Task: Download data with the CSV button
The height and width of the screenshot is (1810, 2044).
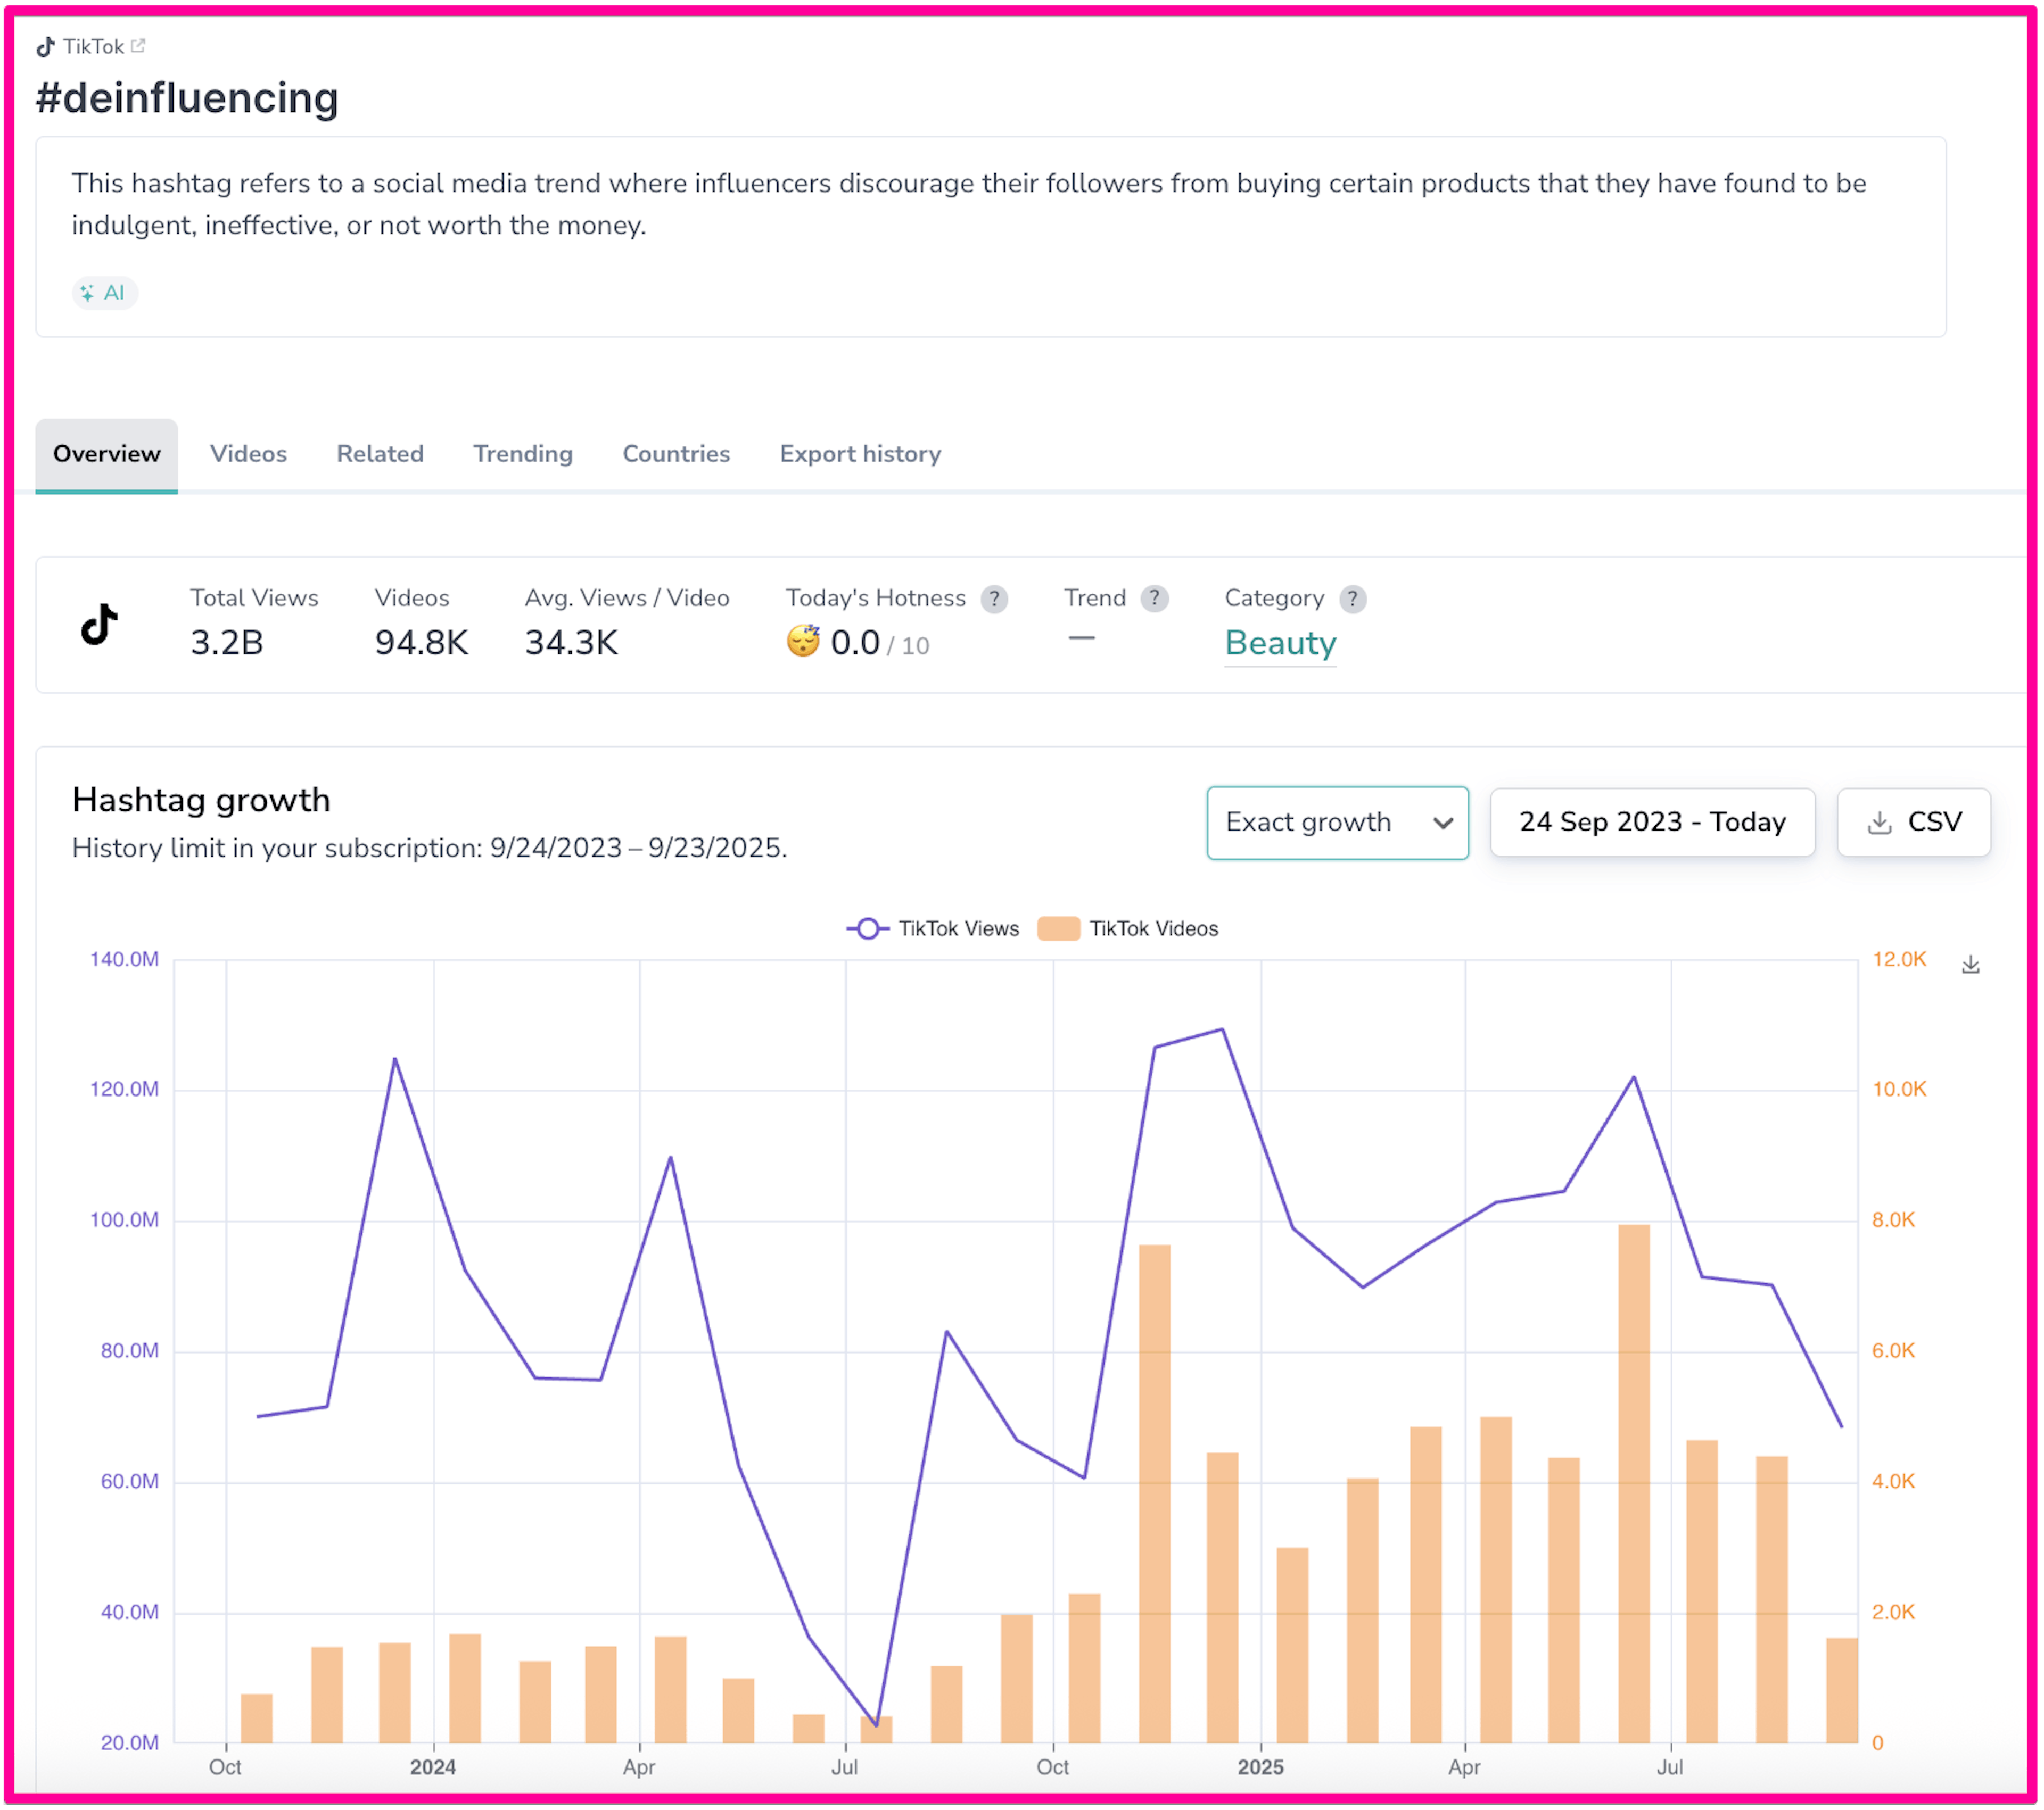Action: point(1913,823)
